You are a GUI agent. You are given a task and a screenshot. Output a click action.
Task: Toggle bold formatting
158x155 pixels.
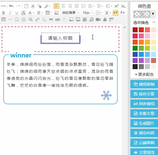(4, 13)
